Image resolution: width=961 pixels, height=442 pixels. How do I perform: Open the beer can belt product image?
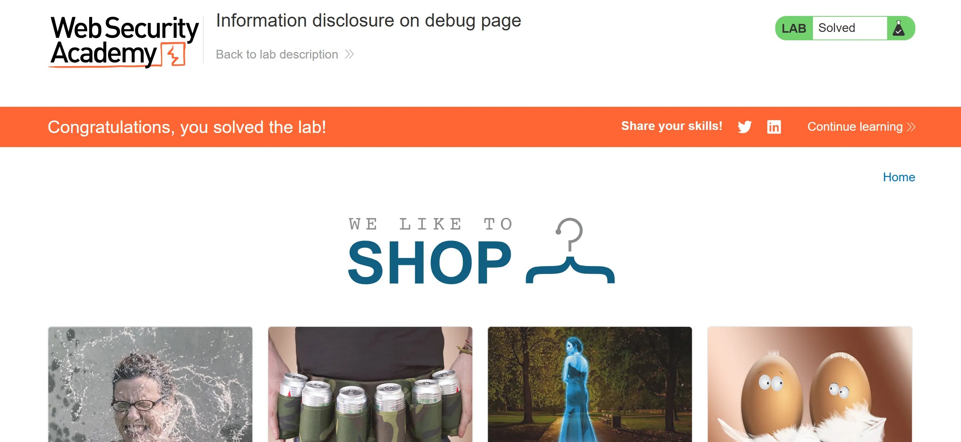370,384
